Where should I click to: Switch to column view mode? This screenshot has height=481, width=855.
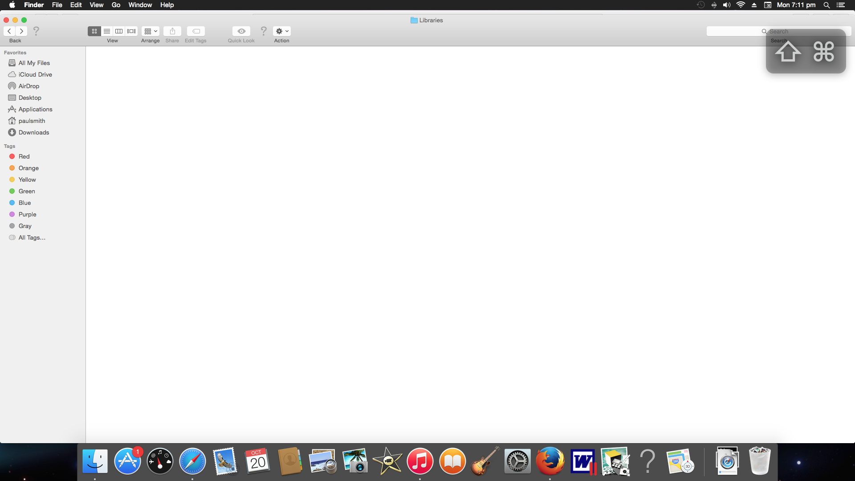tap(119, 31)
